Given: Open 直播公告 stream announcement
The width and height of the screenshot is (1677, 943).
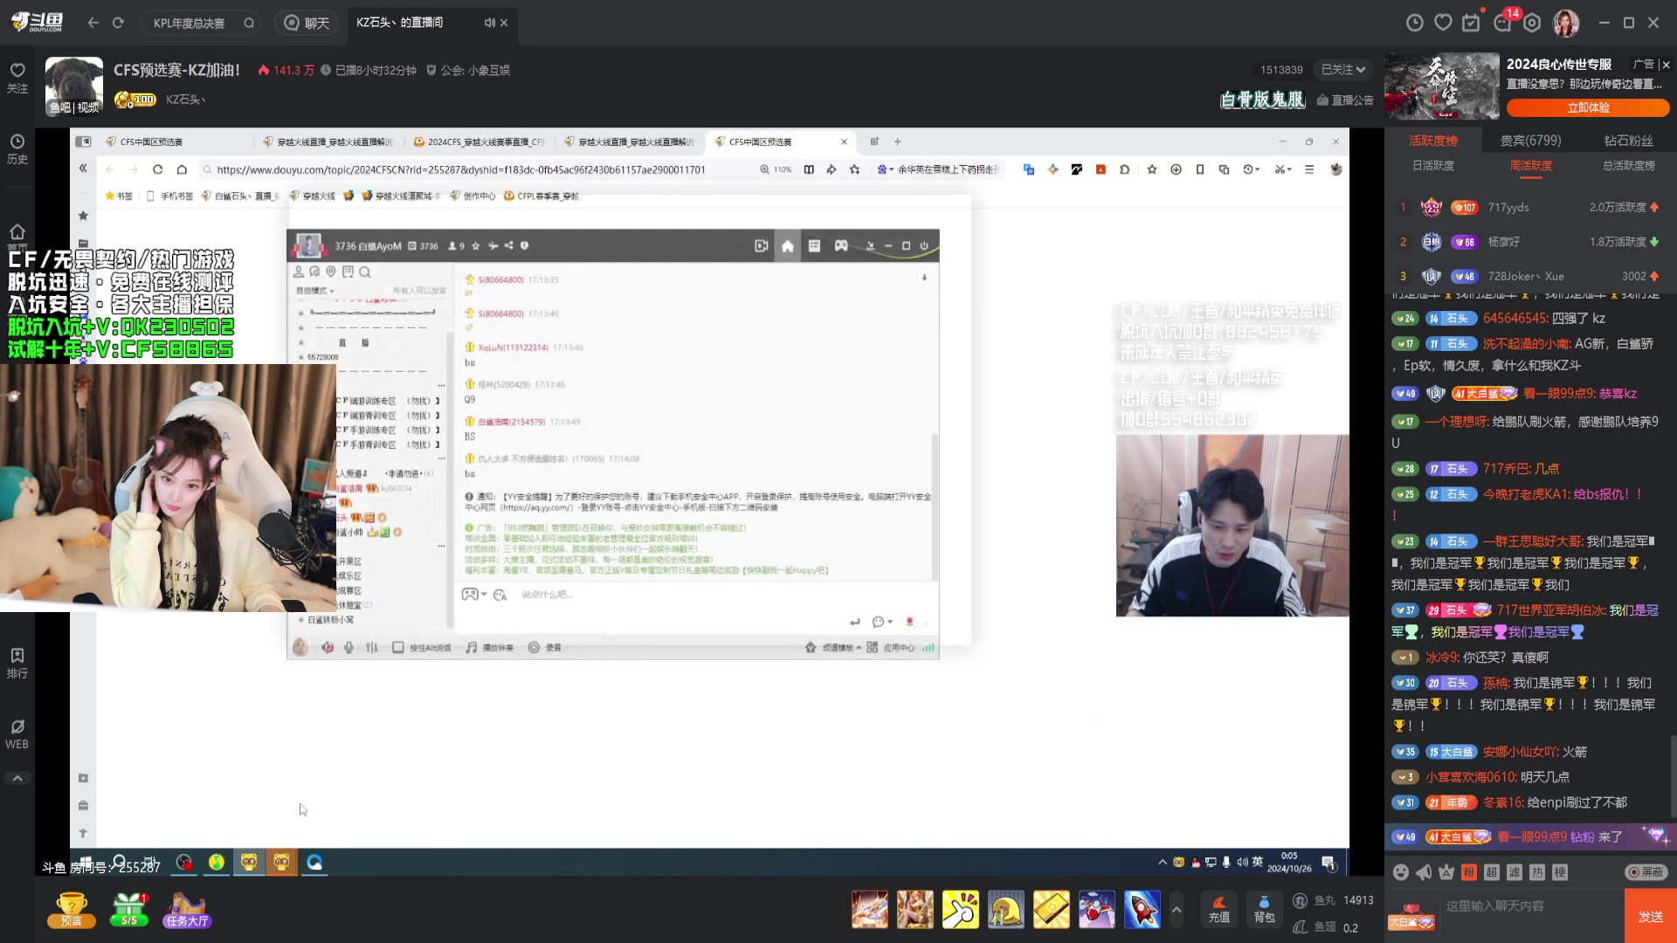Looking at the screenshot, I should coord(1345,100).
